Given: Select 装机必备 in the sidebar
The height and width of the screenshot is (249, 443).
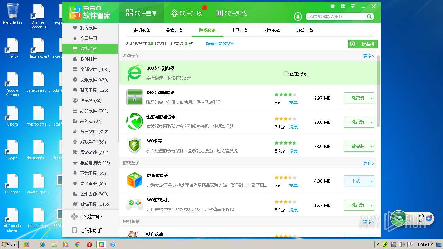Looking at the screenshot, I should click(x=90, y=48).
